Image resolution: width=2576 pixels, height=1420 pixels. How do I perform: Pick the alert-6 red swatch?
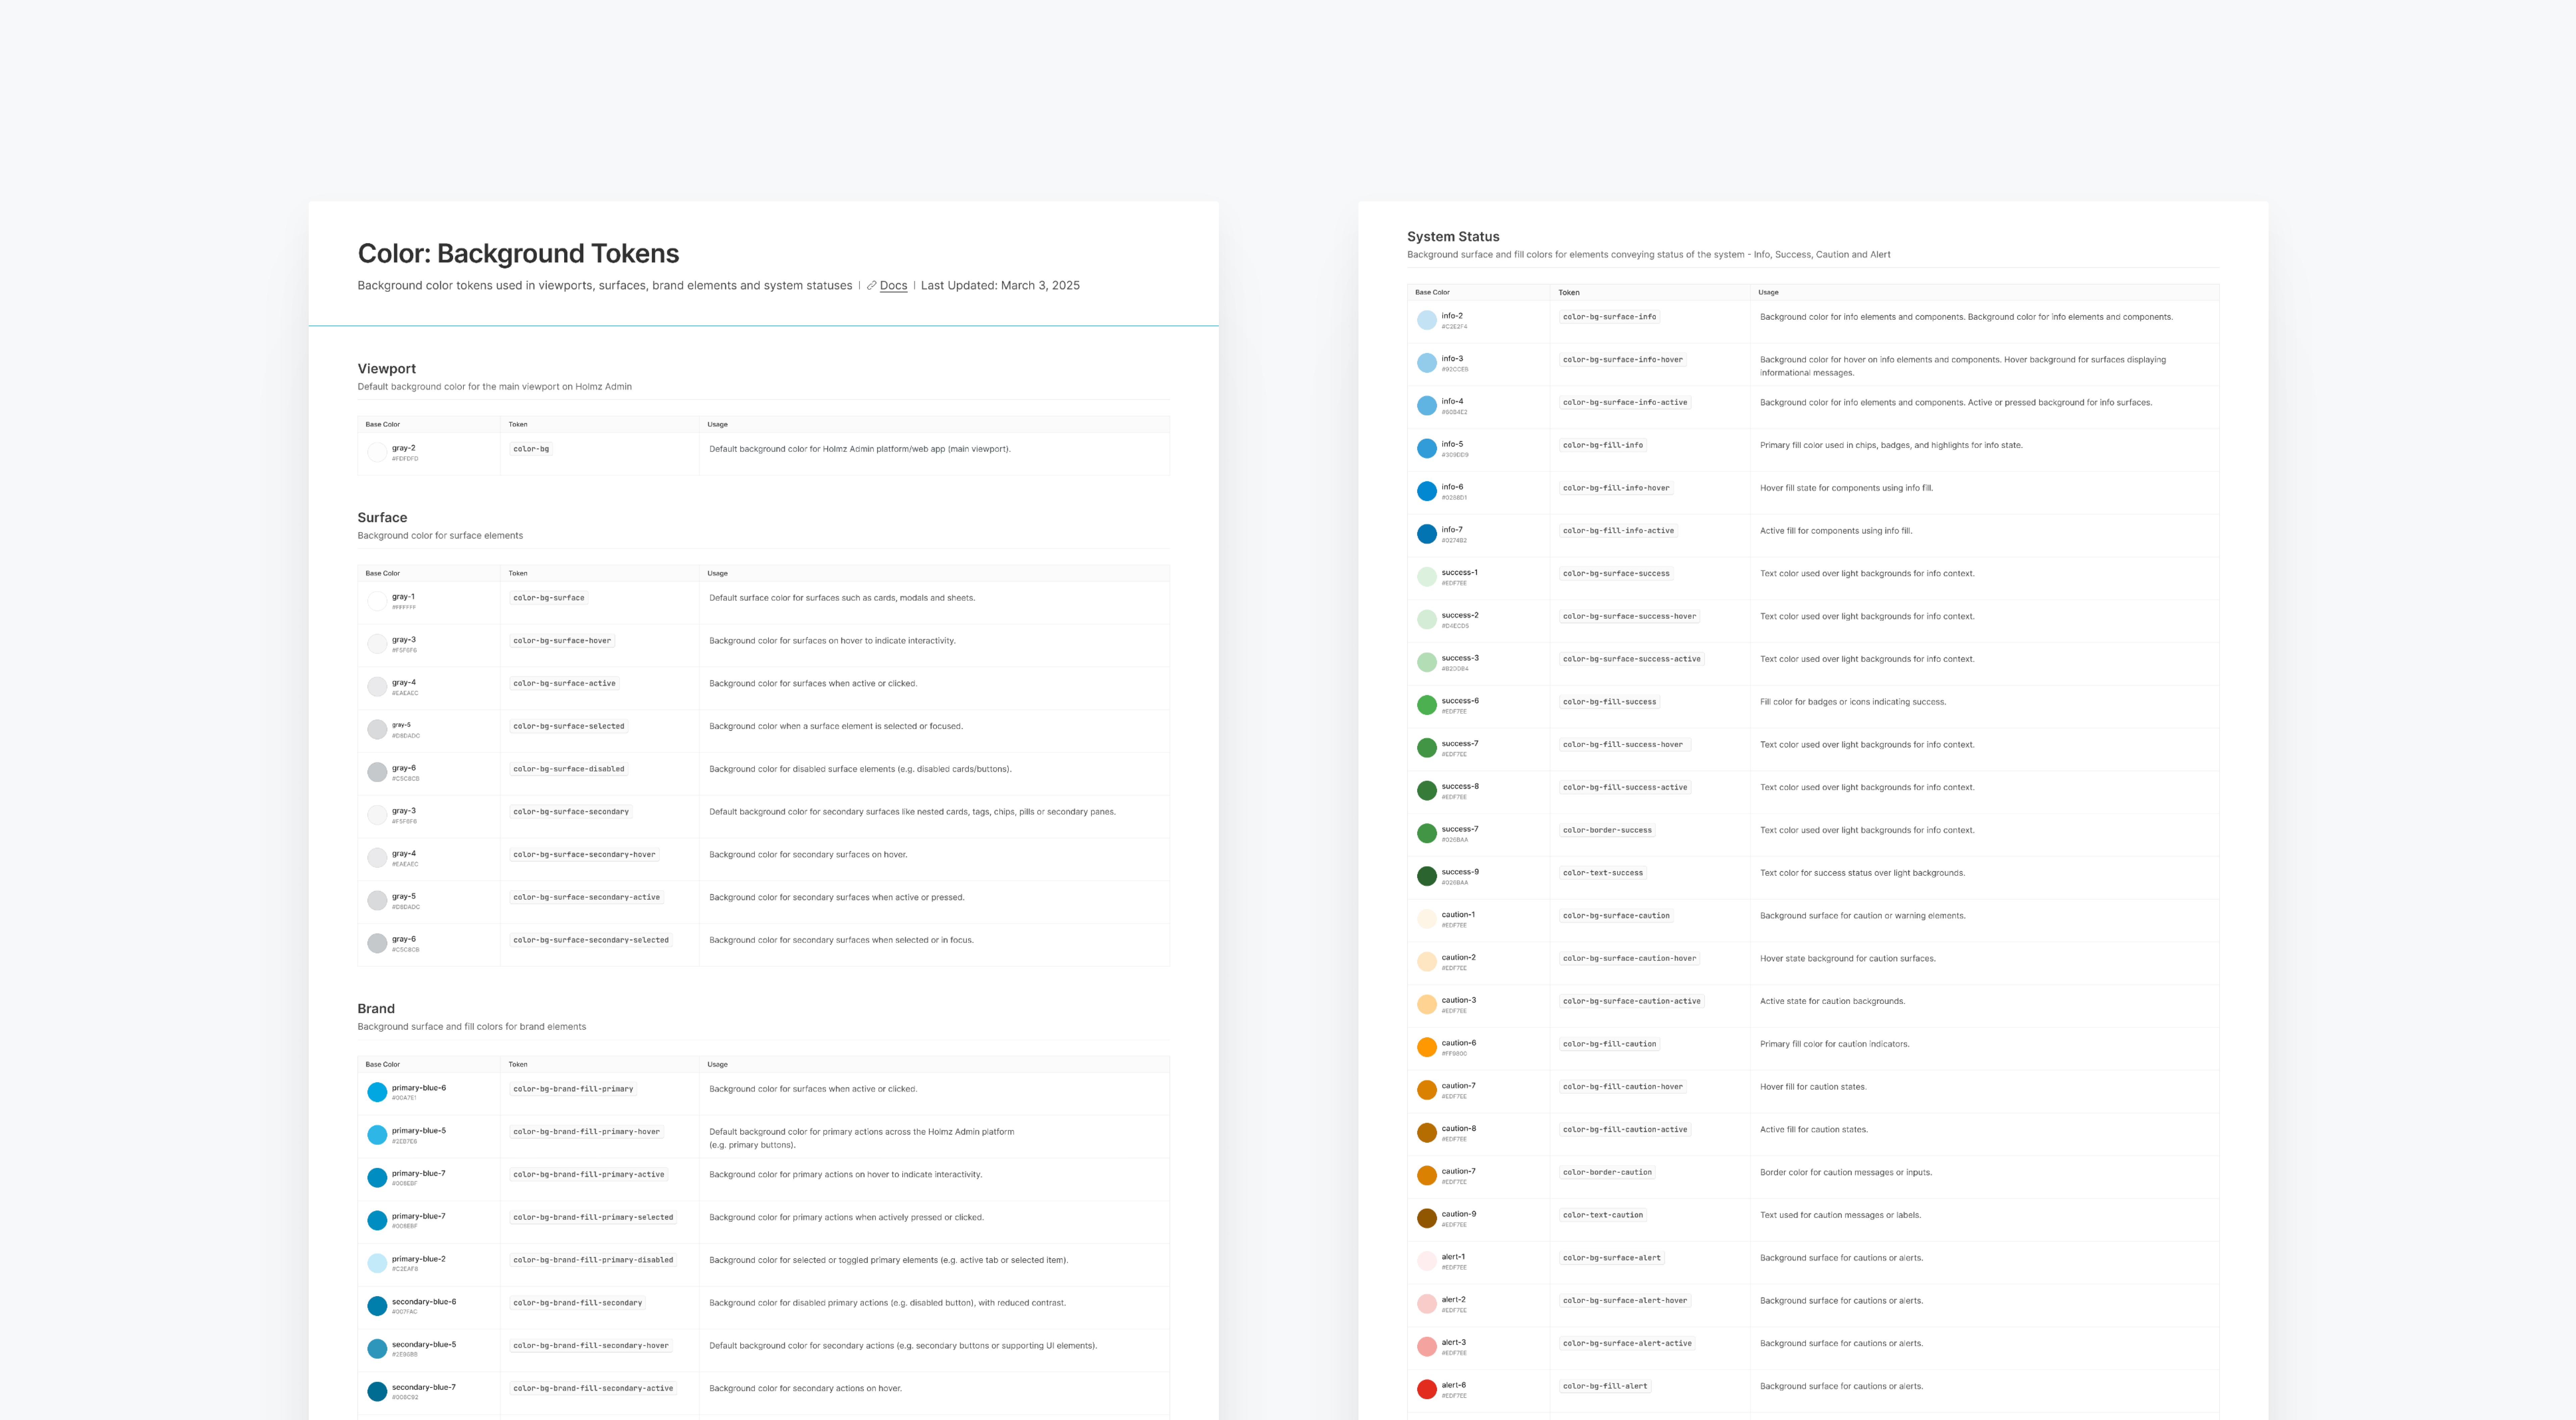[x=1427, y=1389]
